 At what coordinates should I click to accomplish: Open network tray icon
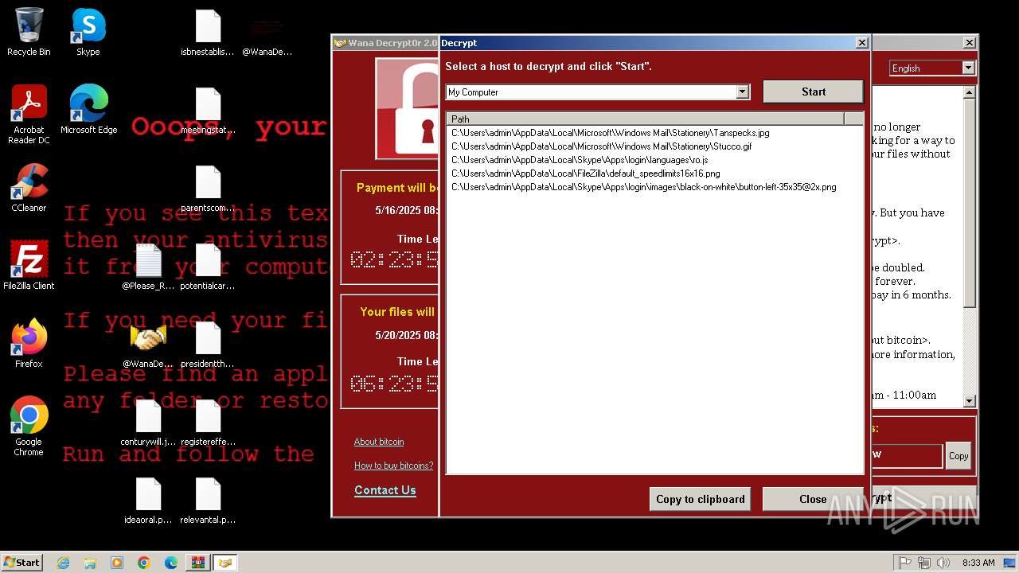(924, 563)
